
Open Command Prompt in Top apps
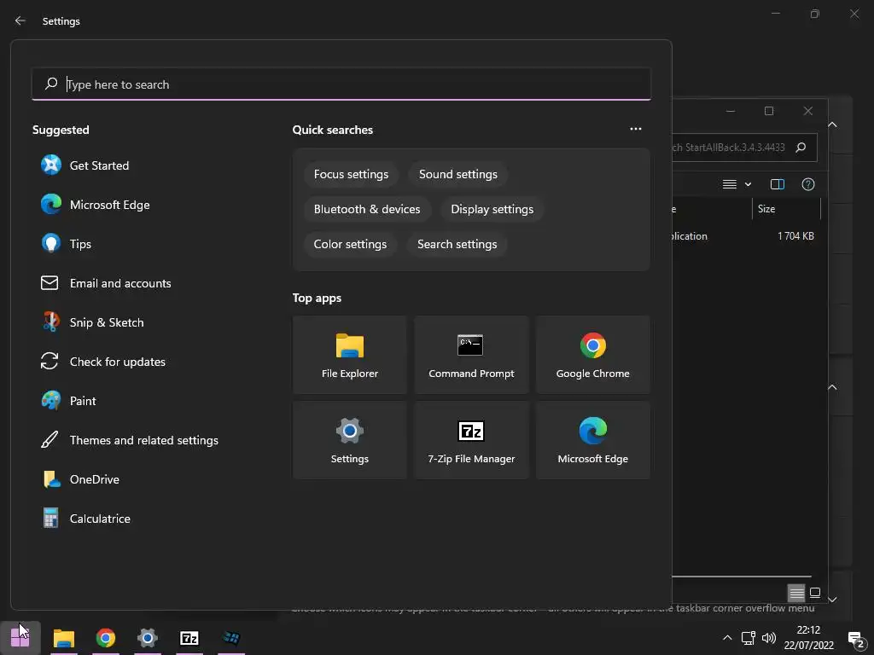471,355
